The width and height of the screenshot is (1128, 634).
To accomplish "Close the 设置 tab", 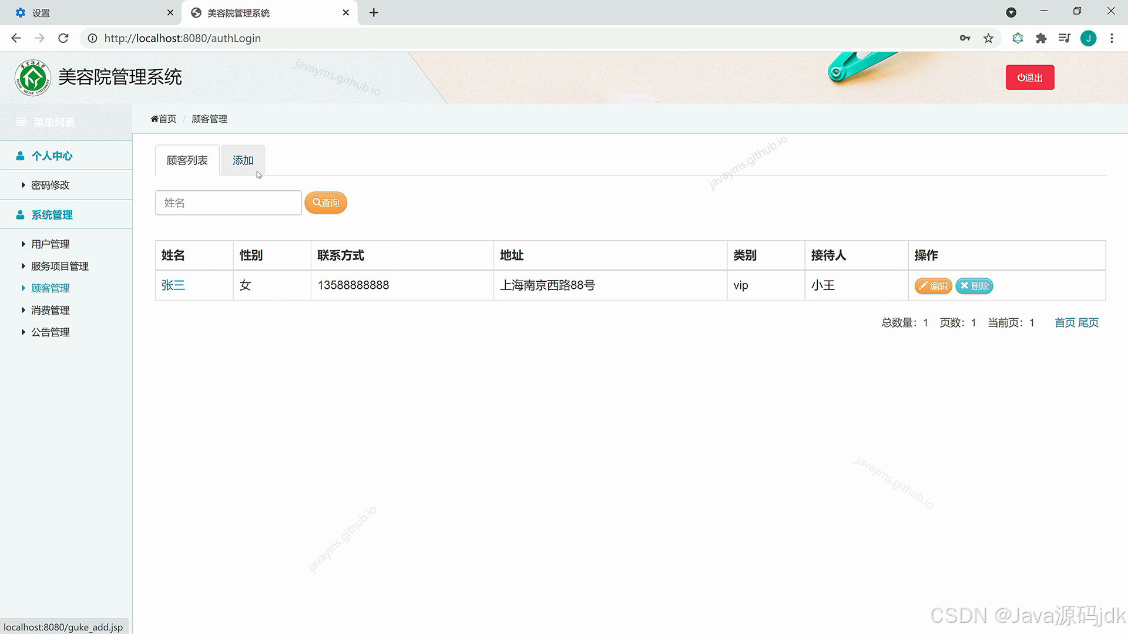I will [x=170, y=12].
